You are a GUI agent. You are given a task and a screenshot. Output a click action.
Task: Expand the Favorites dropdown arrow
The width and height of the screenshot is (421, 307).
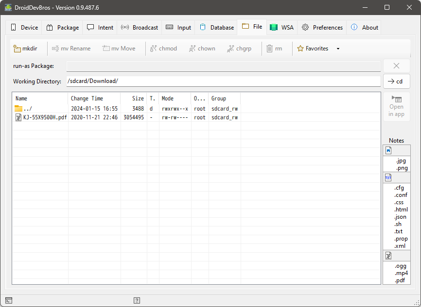point(338,49)
